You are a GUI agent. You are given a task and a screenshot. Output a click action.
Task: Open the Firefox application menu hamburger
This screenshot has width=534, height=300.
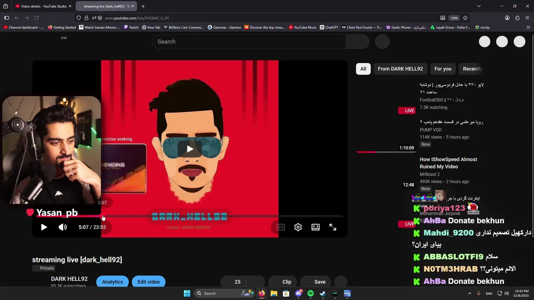point(527,18)
